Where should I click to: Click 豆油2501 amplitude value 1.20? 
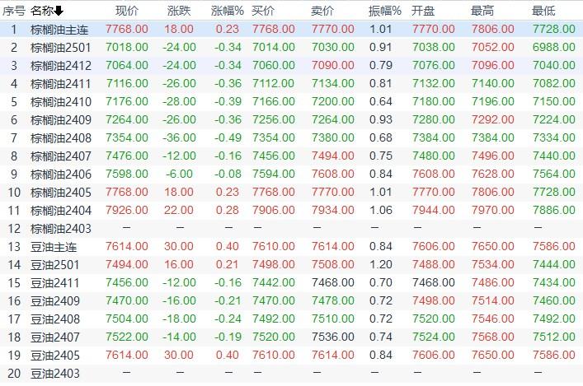click(x=381, y=265)
